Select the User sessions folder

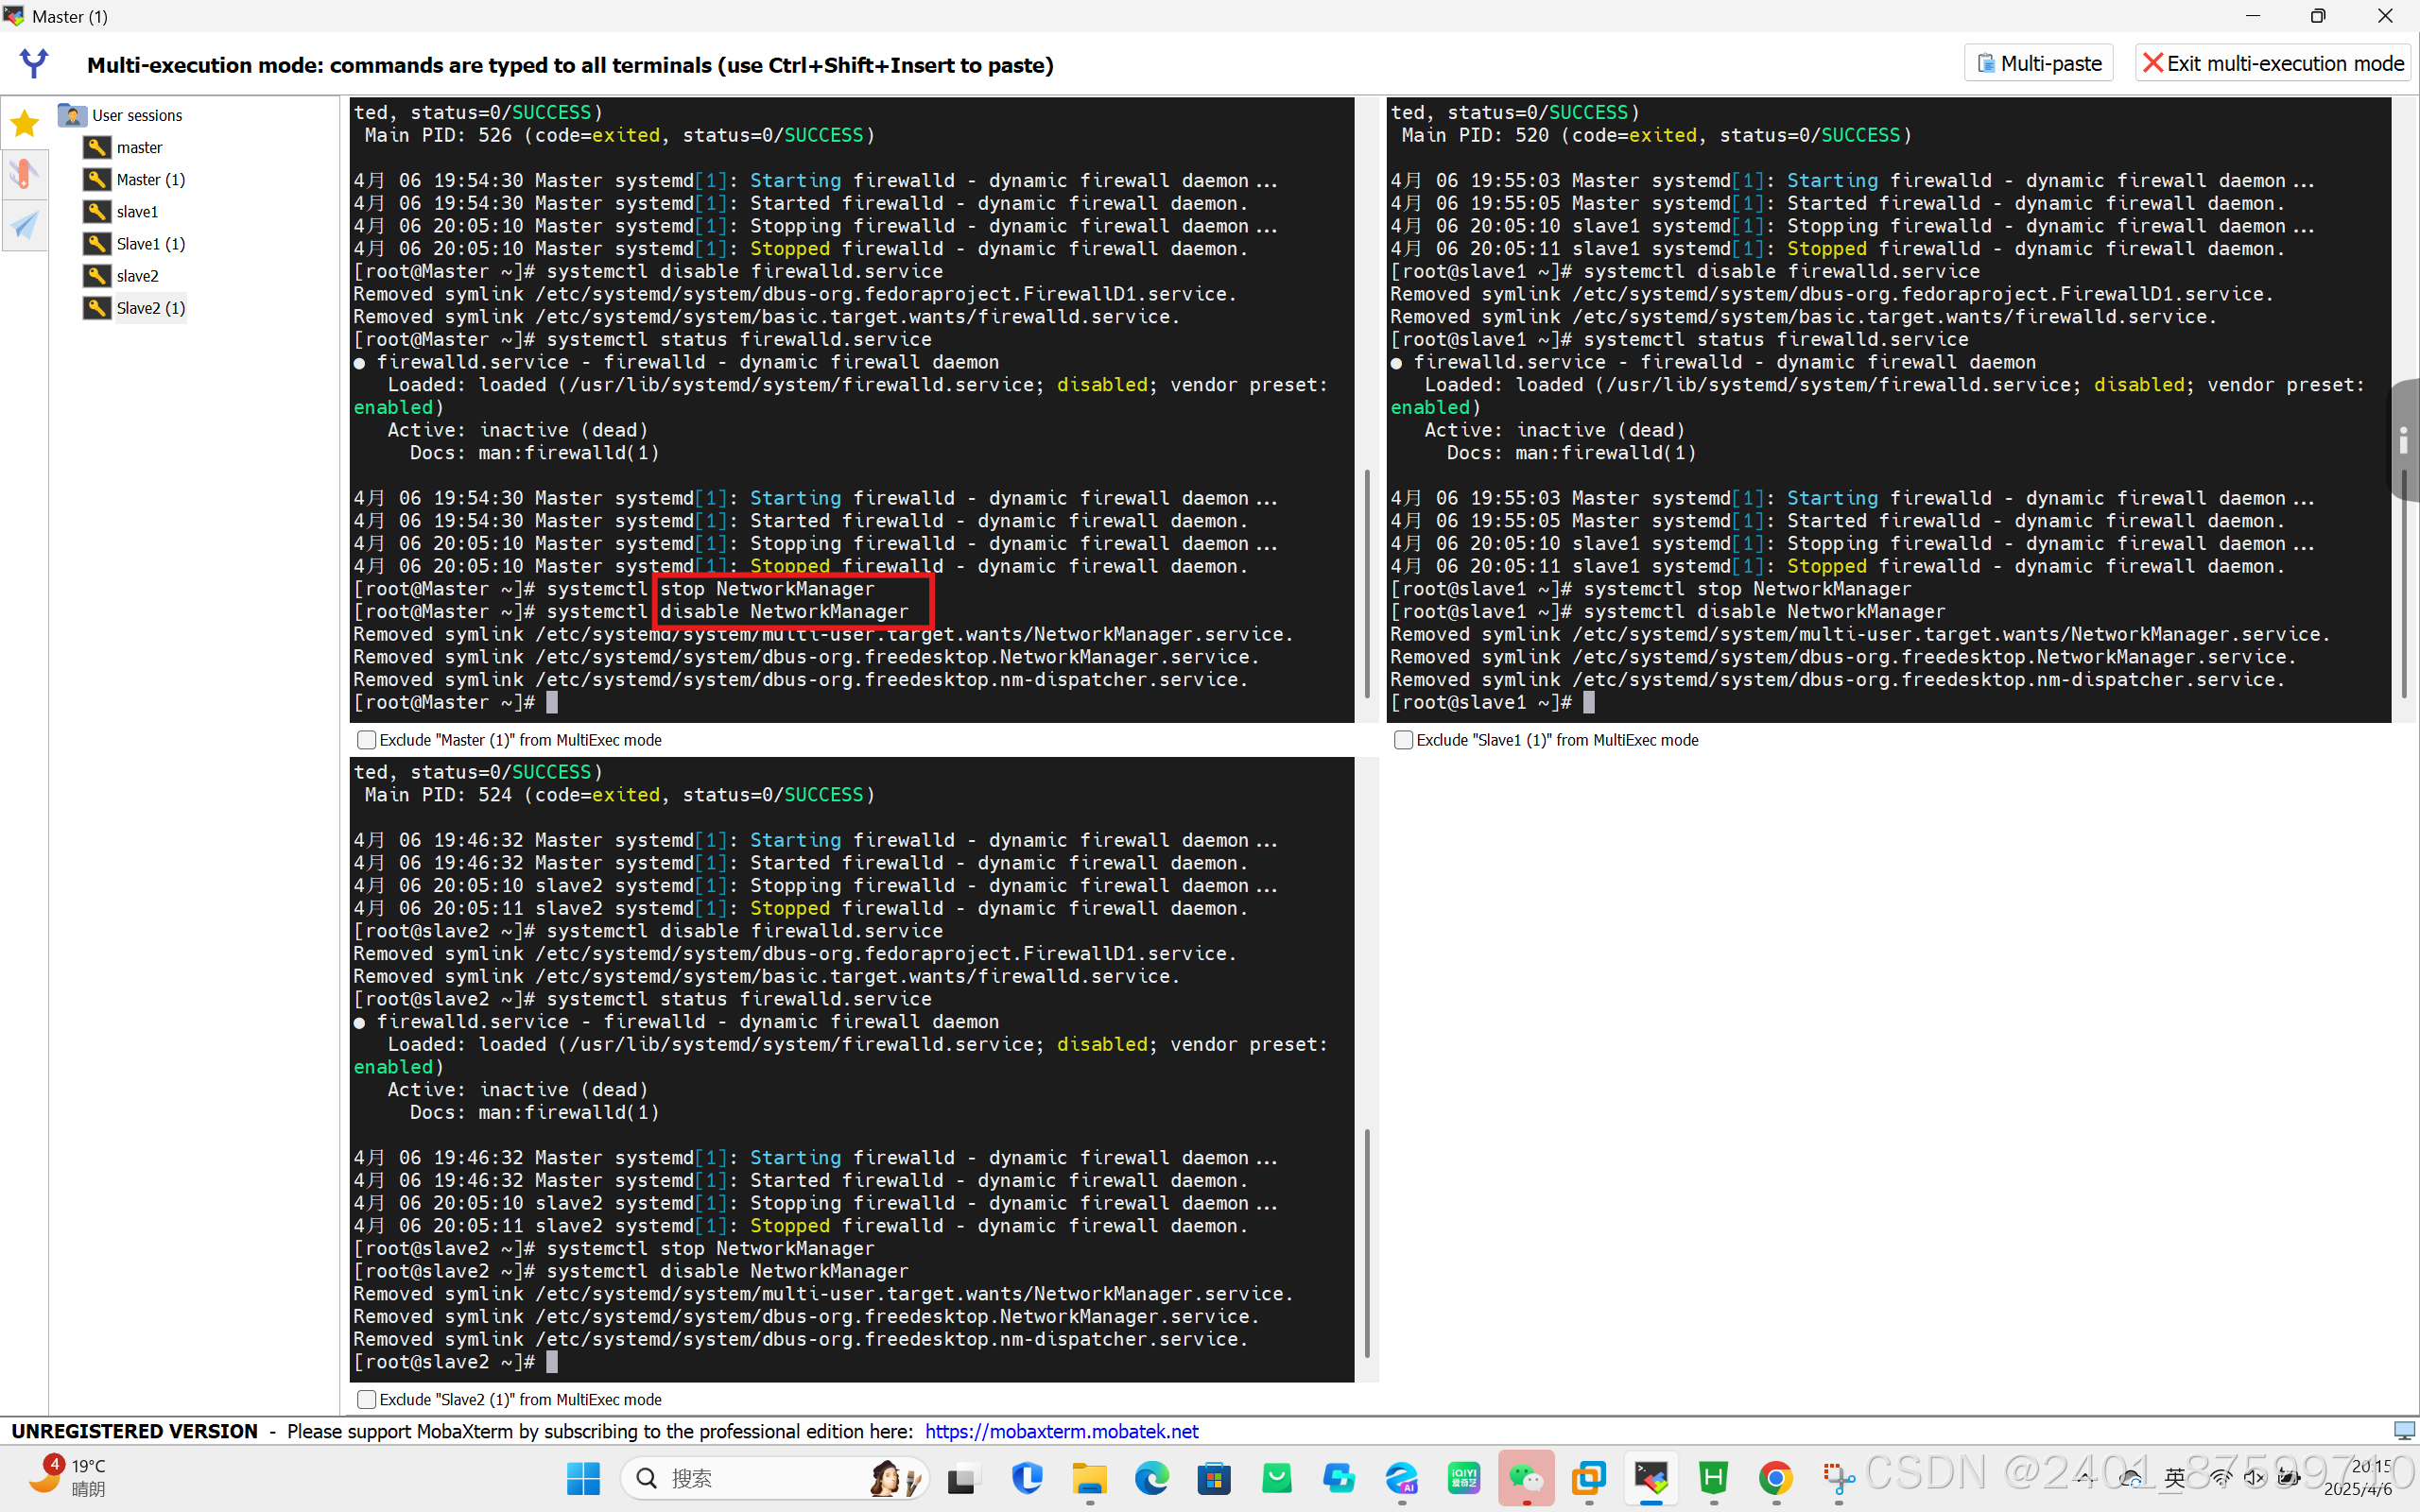121,115
